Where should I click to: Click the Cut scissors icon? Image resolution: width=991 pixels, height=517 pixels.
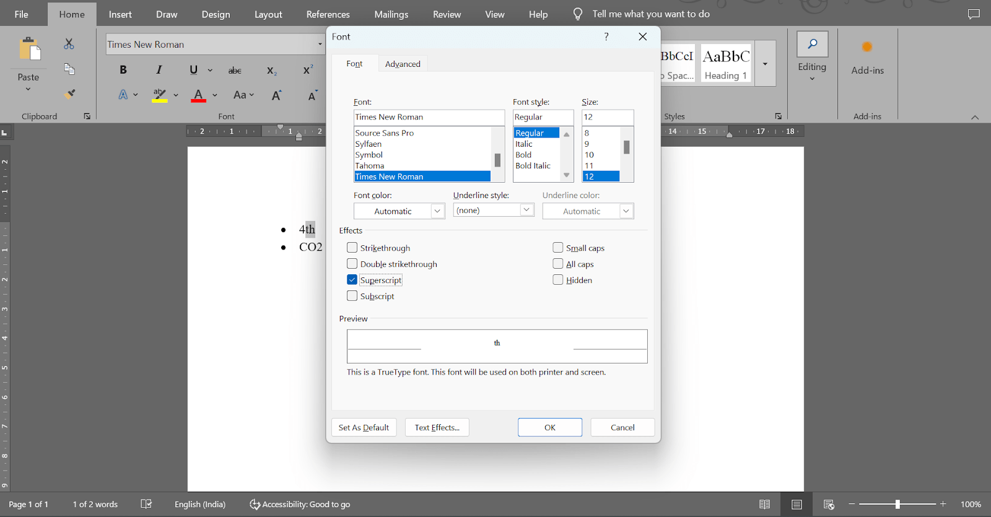[x=69, y=44]
